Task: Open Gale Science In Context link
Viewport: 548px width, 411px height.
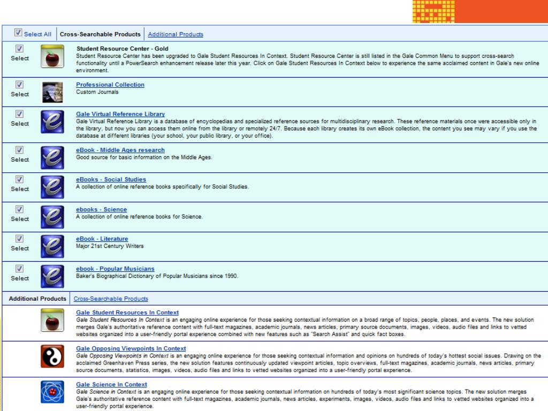Action: (x=111, y=384)
